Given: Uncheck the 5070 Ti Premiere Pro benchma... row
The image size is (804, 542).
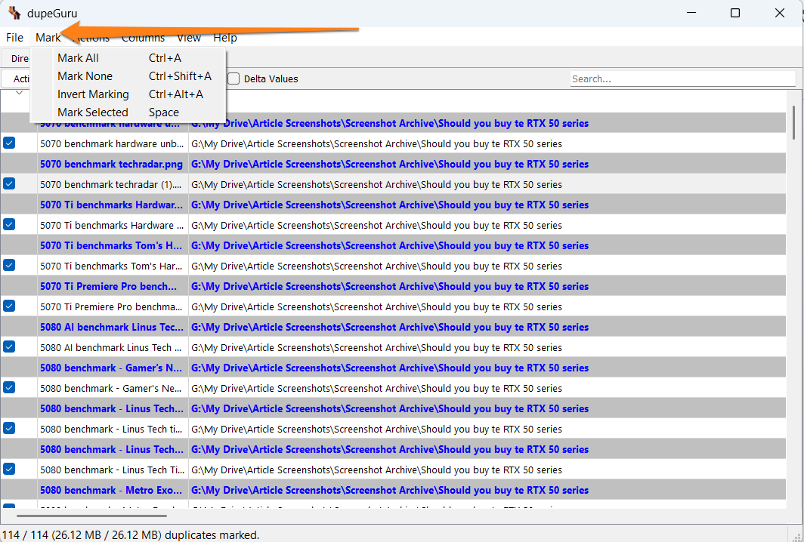Looking at the screenshot, I should coord(9,306).
